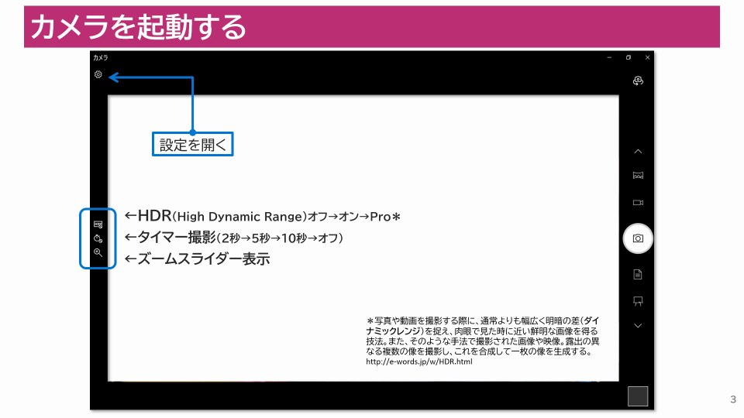Click the 設定を開く callout label
Viewport: 744px width, 418px height.
pos(192,144)
